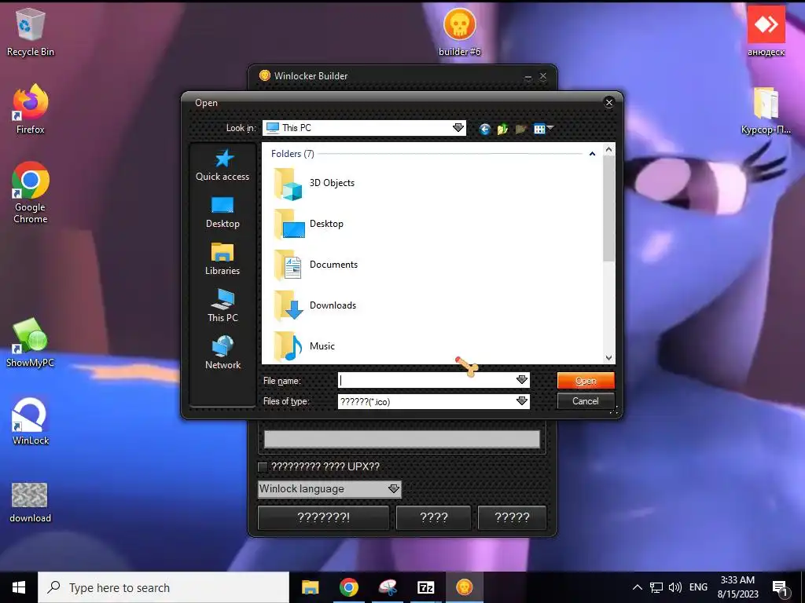Click the Winlocker Builder taskbar icon

[464, 587]
